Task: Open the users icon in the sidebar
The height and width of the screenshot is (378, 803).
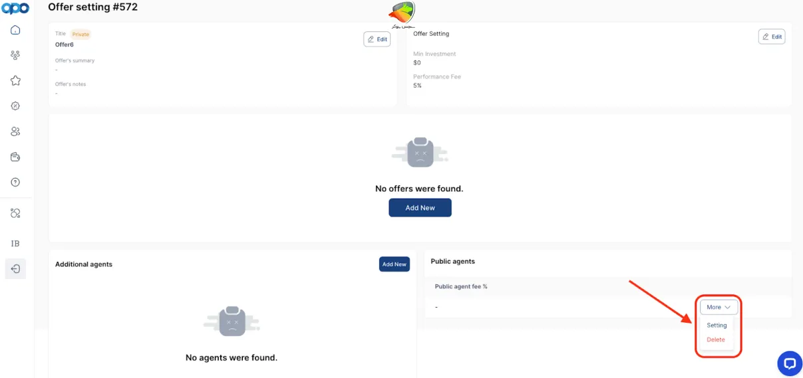Action: tap(15, 132)
